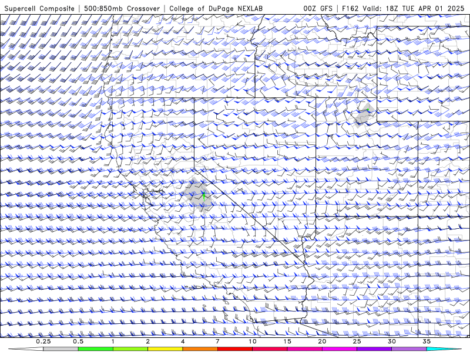Select the gray color bar segment
This screenshot has width=470, height=352.
(x=61, y=349)
